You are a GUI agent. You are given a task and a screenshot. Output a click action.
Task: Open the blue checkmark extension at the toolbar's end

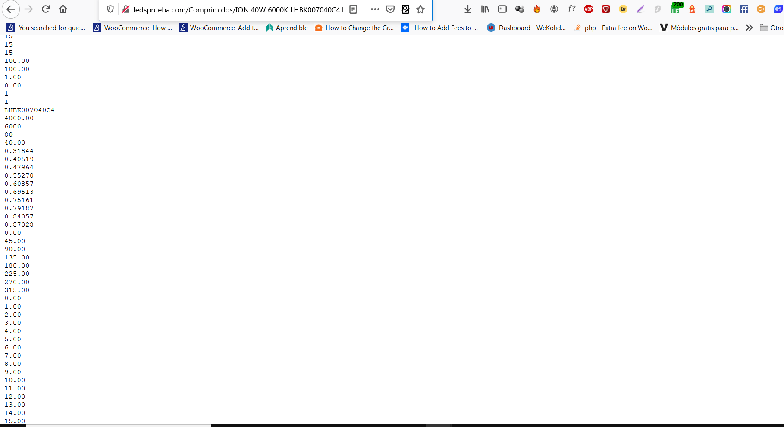pos(778,9)
